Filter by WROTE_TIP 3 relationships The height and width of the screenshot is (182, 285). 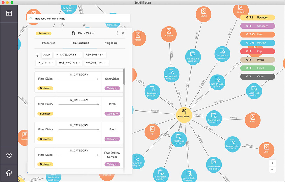[96, 63]
